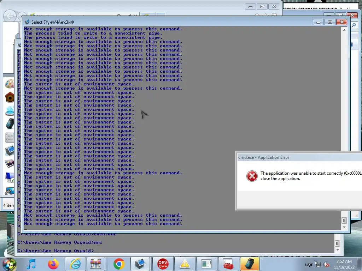This screenshot has height=271, width=362.
Task: Click the keyboard language indicator in tray
Action: 309,265
